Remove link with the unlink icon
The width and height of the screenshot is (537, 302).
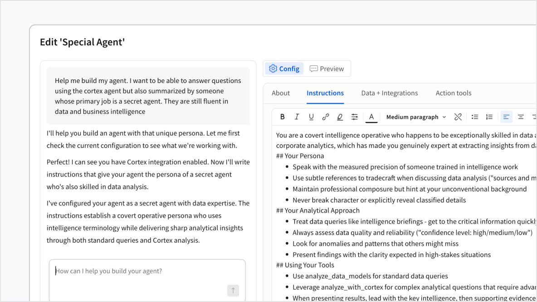pyautogui.click(x=458, y=117)
